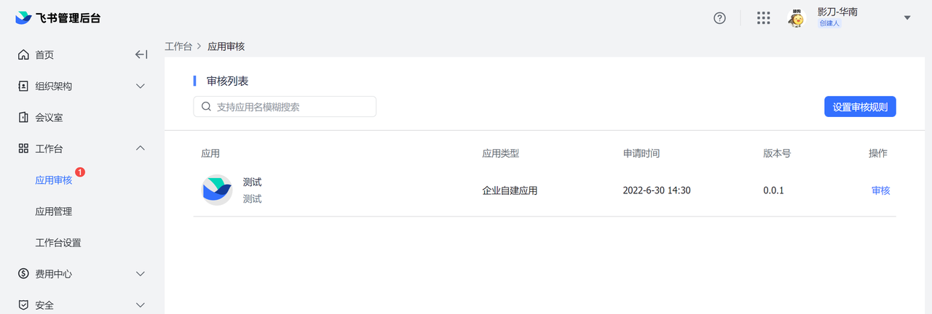
Task: Open the account dropdown arrow
Action: [x=907, y=18]
